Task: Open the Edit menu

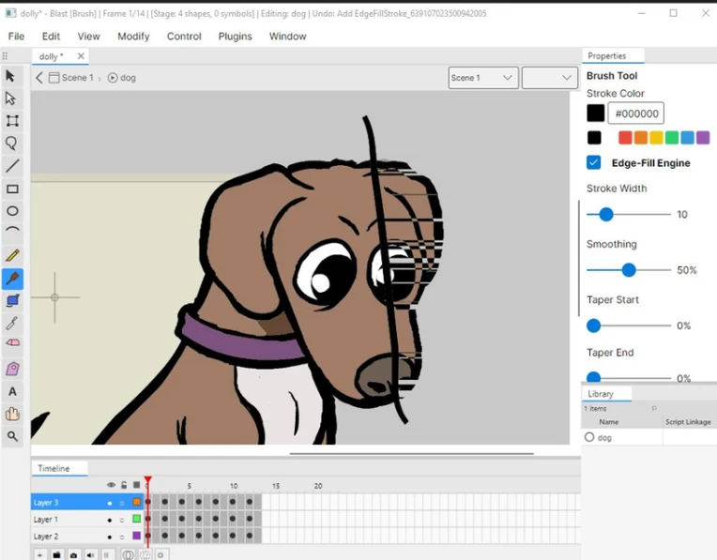Action: [x=51, y=37]
